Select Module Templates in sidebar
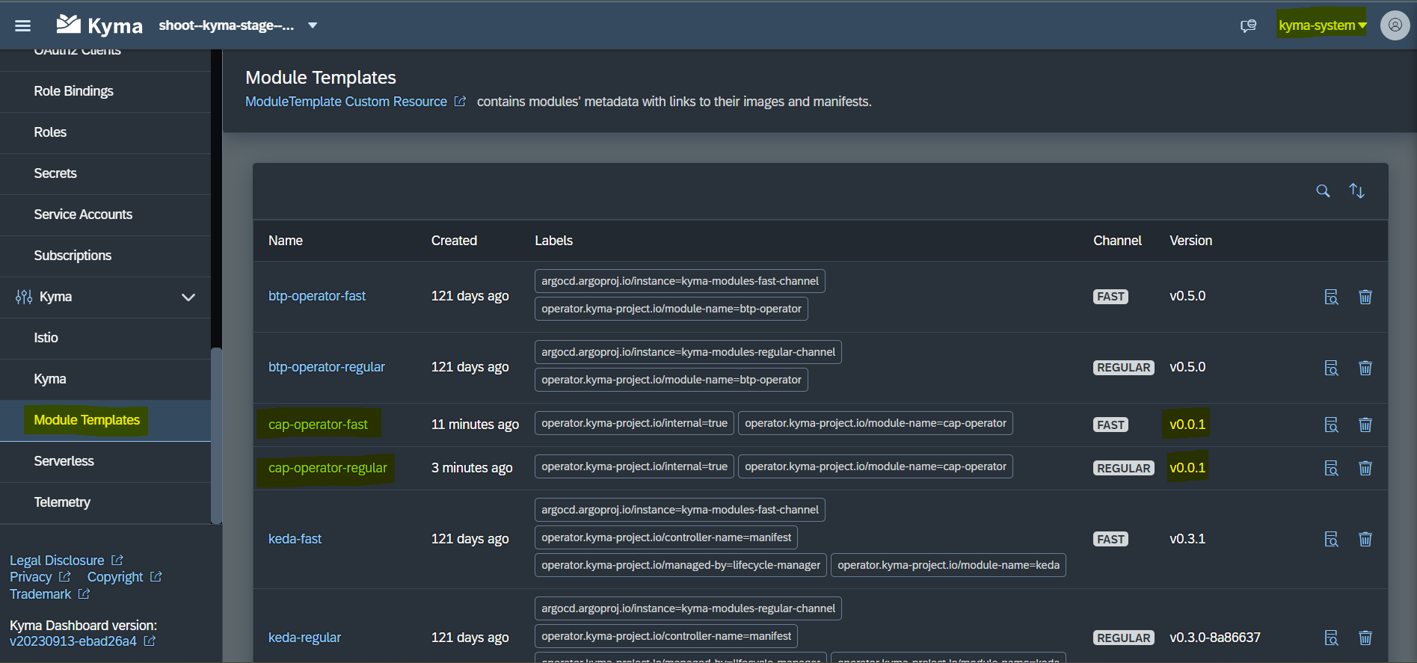 (x=105, y=420)
